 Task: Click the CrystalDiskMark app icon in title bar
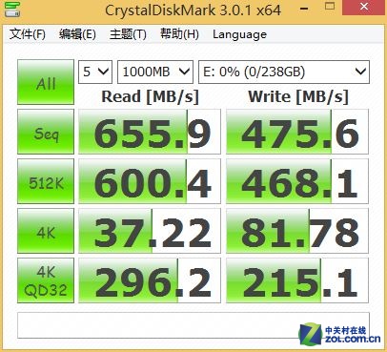click(12, 9)
